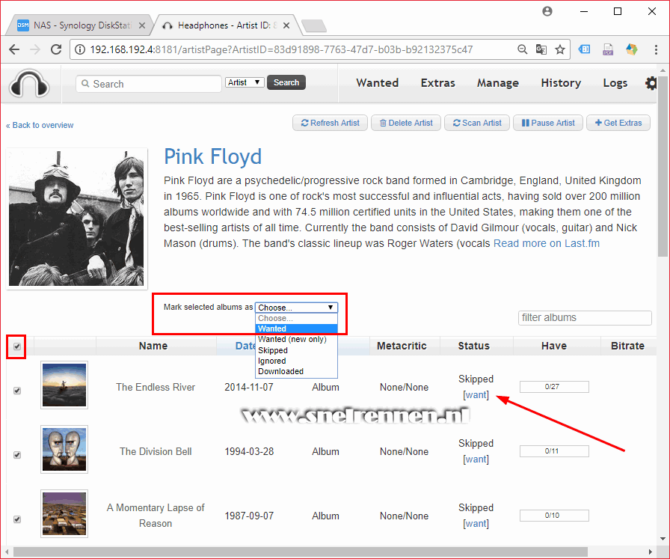Uncheck A Momentary Lapse of Reason checkbox
670x559 pixels.
(17, 519)
